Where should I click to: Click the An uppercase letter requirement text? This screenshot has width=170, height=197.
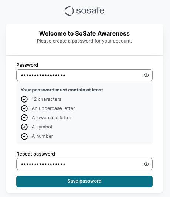(x=53, y=108)
